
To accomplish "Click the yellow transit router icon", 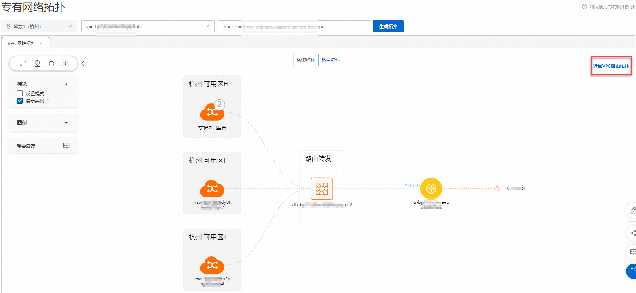I will click(x=431, y=189).
